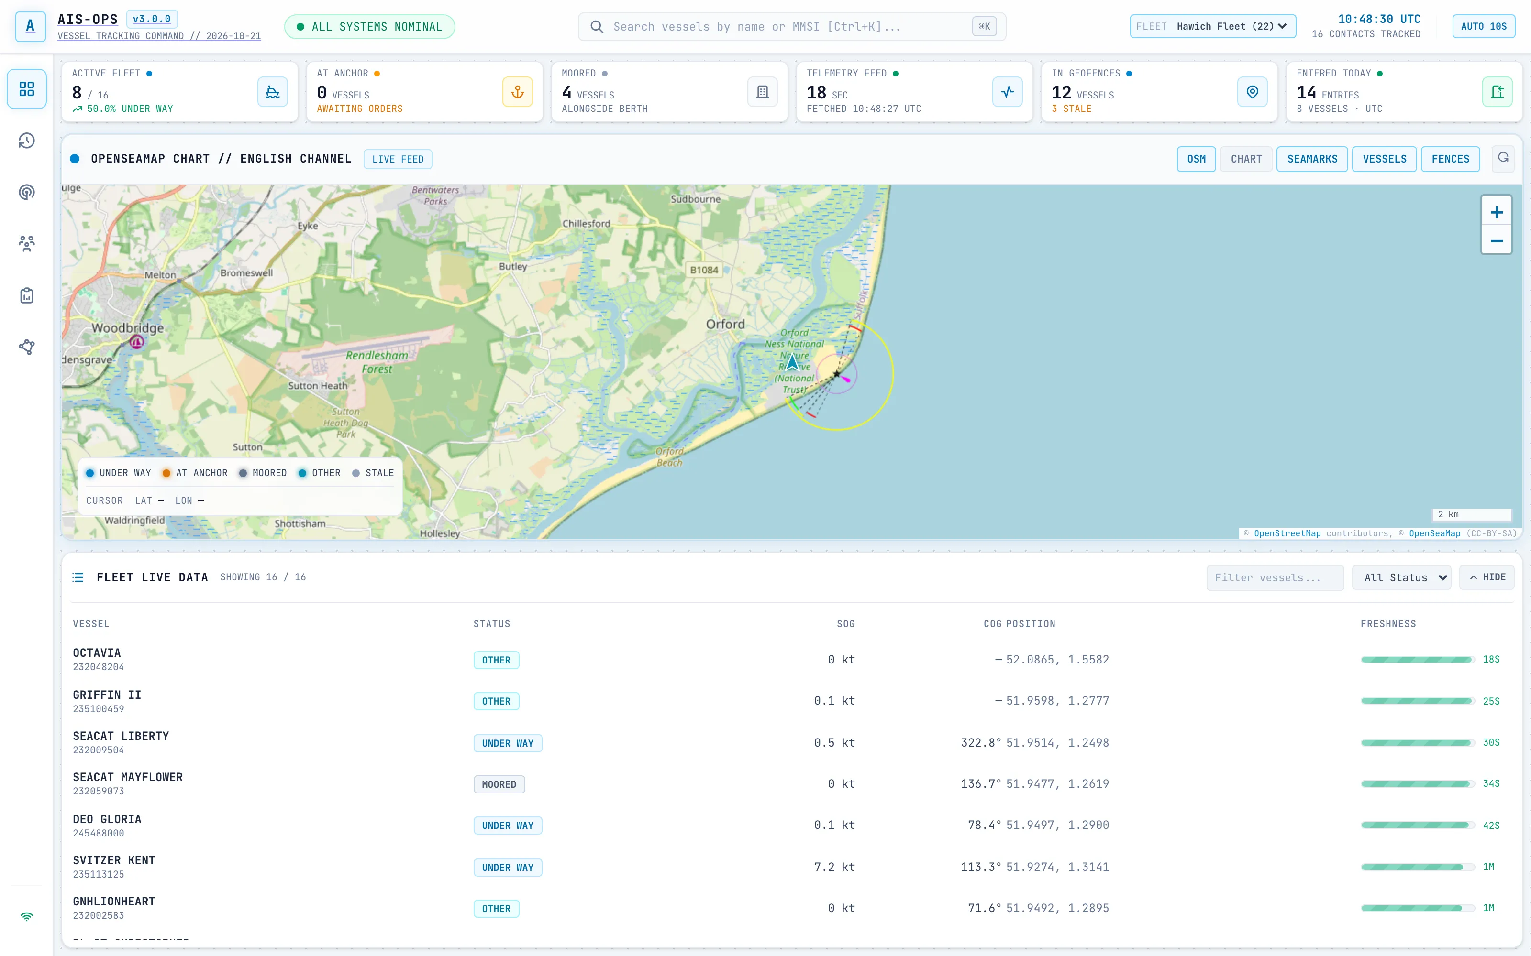Screen dimensions: 1531x956
Task: Open the route polygon icon in sidebar
Action: 27,347
